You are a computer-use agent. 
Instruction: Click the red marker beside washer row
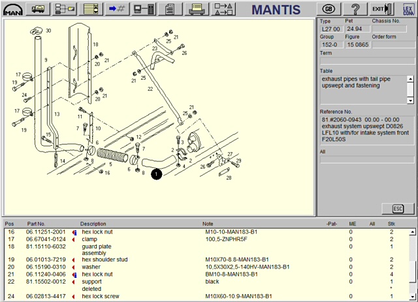click(74, 267)
